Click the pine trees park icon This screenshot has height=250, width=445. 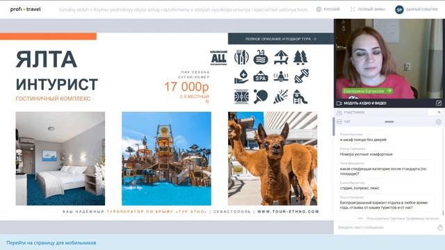pyautogui.click(x=300, y=57)
